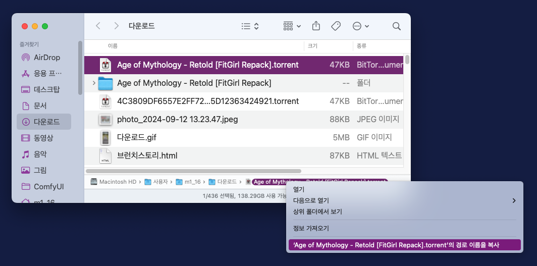Choose the 경로 이름을 복사 menu item
Image resolution: width=537 pixels, height=266 pixels.
coord(404,245)
